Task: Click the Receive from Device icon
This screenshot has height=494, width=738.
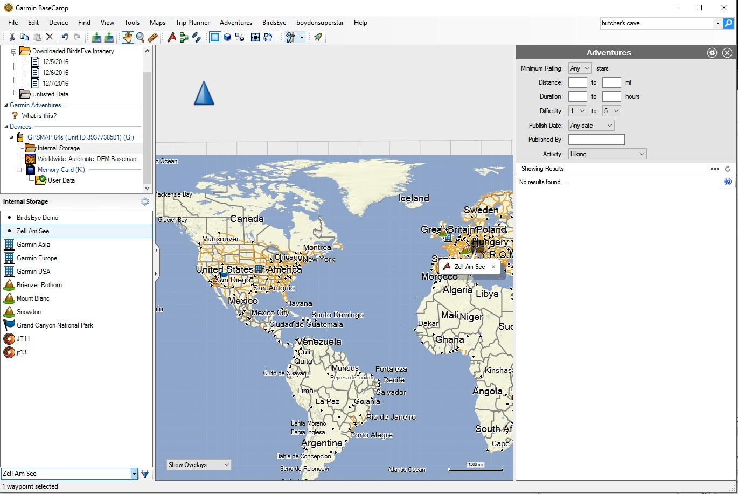Action: click(109, 37)
